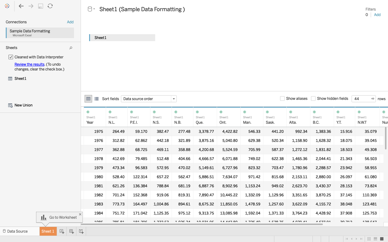Viewport: 388px width, 242px height.
Task: Click cell 110.369 in N.W.T column
Action: point(367,195)
